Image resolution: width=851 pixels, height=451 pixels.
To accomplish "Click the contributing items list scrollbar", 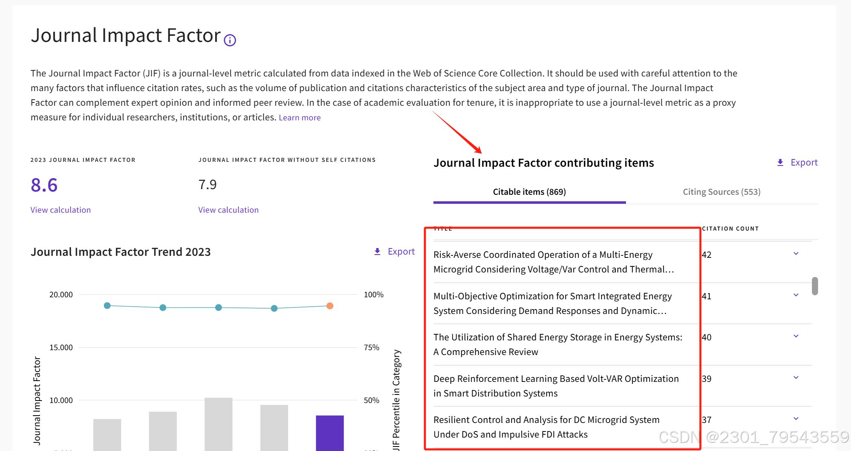I will click(x=814, y=286).
